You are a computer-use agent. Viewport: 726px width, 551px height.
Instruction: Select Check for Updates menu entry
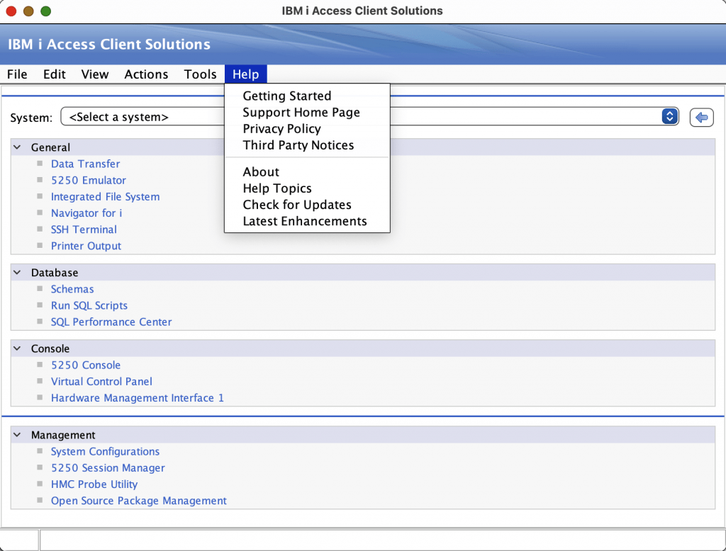pyautogui.click(x=296, y=205)
